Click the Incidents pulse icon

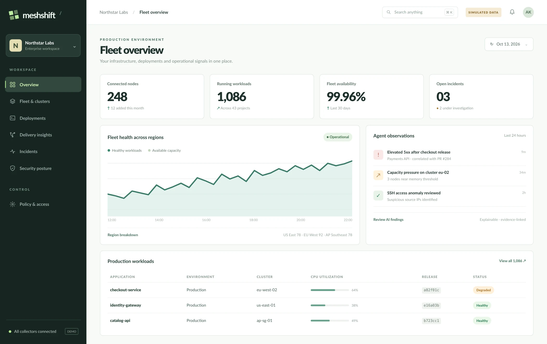click(x=13, y=151)
